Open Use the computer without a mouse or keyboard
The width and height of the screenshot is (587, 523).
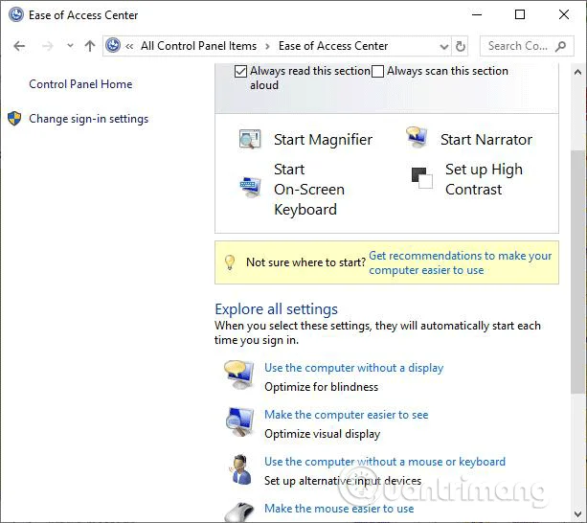click(x=385, y=462)
